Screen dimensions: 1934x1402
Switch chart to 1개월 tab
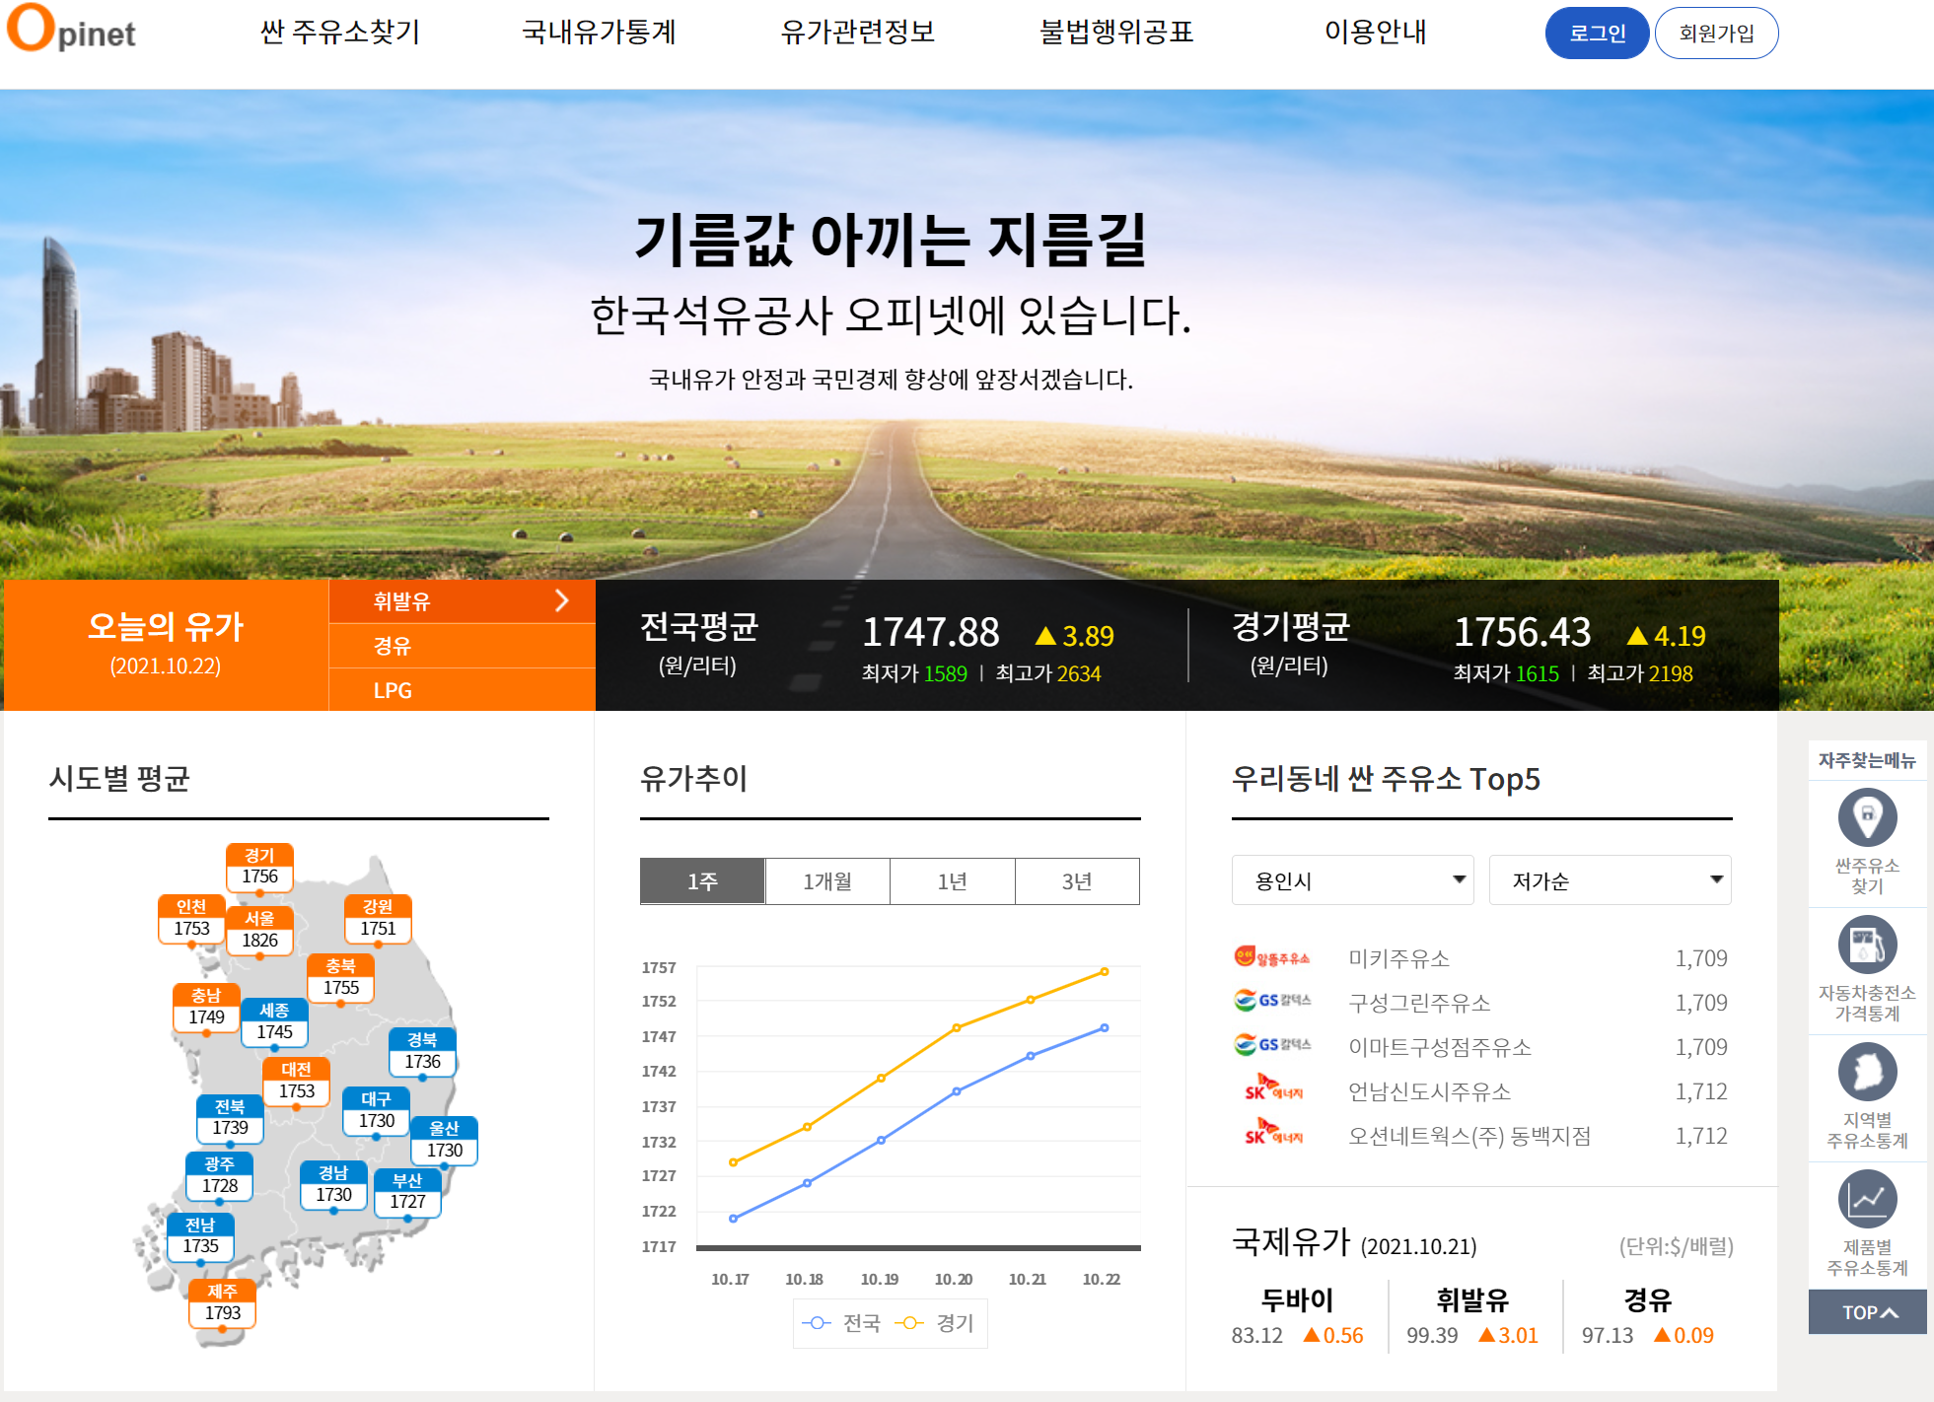(x=826, y=881)
